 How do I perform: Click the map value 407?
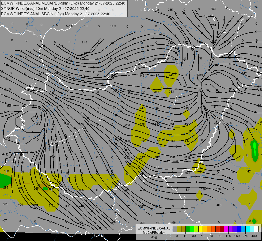click(x=4, y=220)
